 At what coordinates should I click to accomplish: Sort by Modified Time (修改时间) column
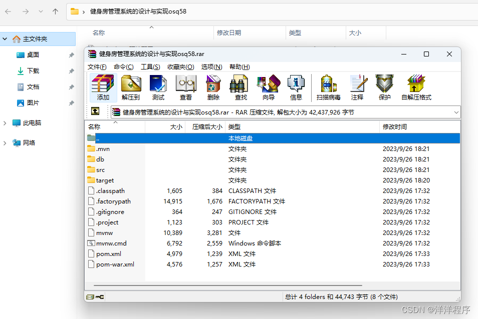tap(420, 126)
